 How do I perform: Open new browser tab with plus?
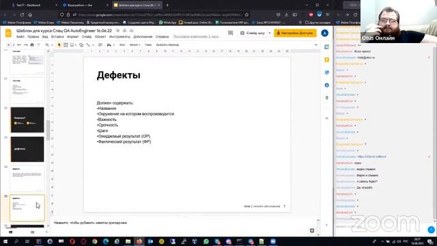(167, 5)
